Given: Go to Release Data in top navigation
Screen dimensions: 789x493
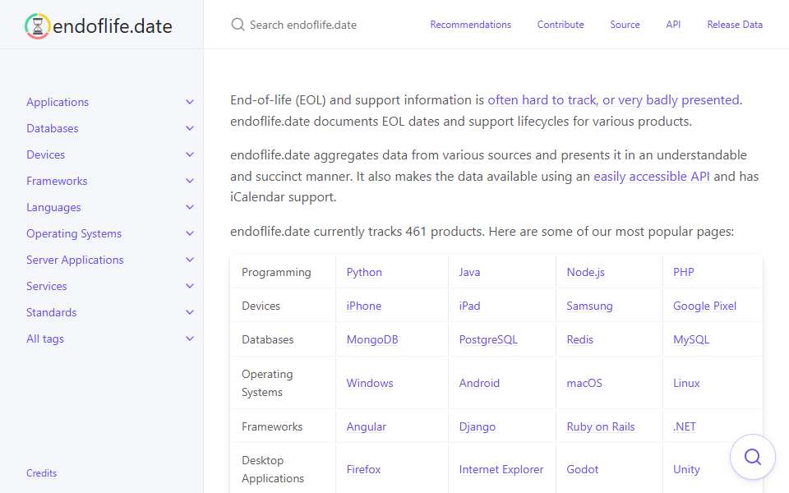Looking at the screenshot, I should [x=735, y=25].
